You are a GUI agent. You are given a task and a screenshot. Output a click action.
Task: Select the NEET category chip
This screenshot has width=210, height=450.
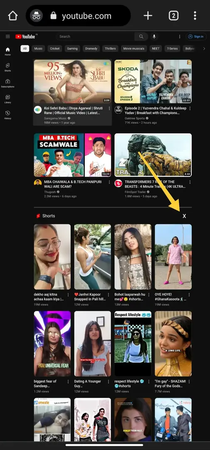click(156, 48)
